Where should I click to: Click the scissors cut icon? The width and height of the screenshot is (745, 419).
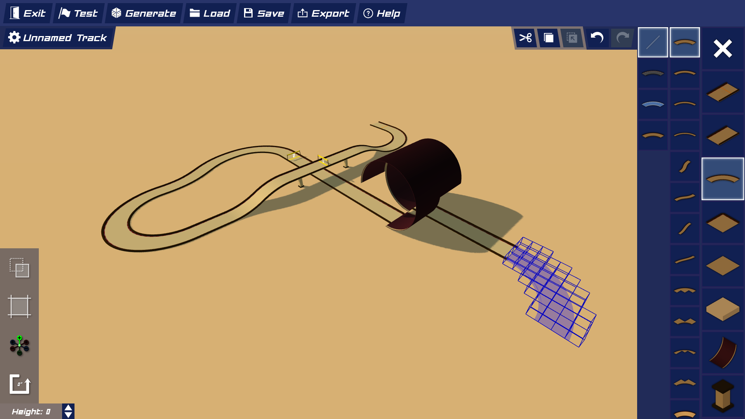tap(525, 38)
